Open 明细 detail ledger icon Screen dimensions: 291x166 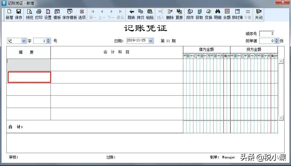pos(218,14)
